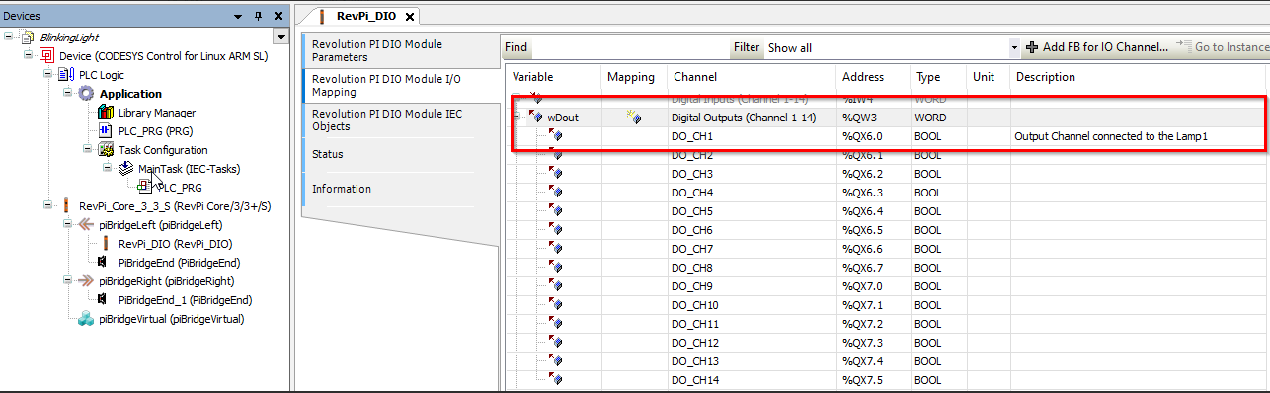
Task: Collapse the PLC Logic tree node
Action: click(x=49, y=75)
